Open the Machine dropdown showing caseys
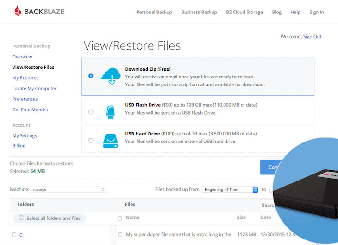Viewport: 338px width, 245px height. 69,189
